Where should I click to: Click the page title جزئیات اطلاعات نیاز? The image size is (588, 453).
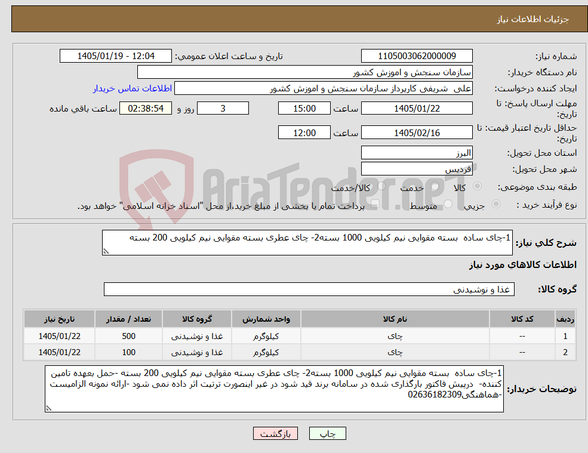tap(533, 19)
